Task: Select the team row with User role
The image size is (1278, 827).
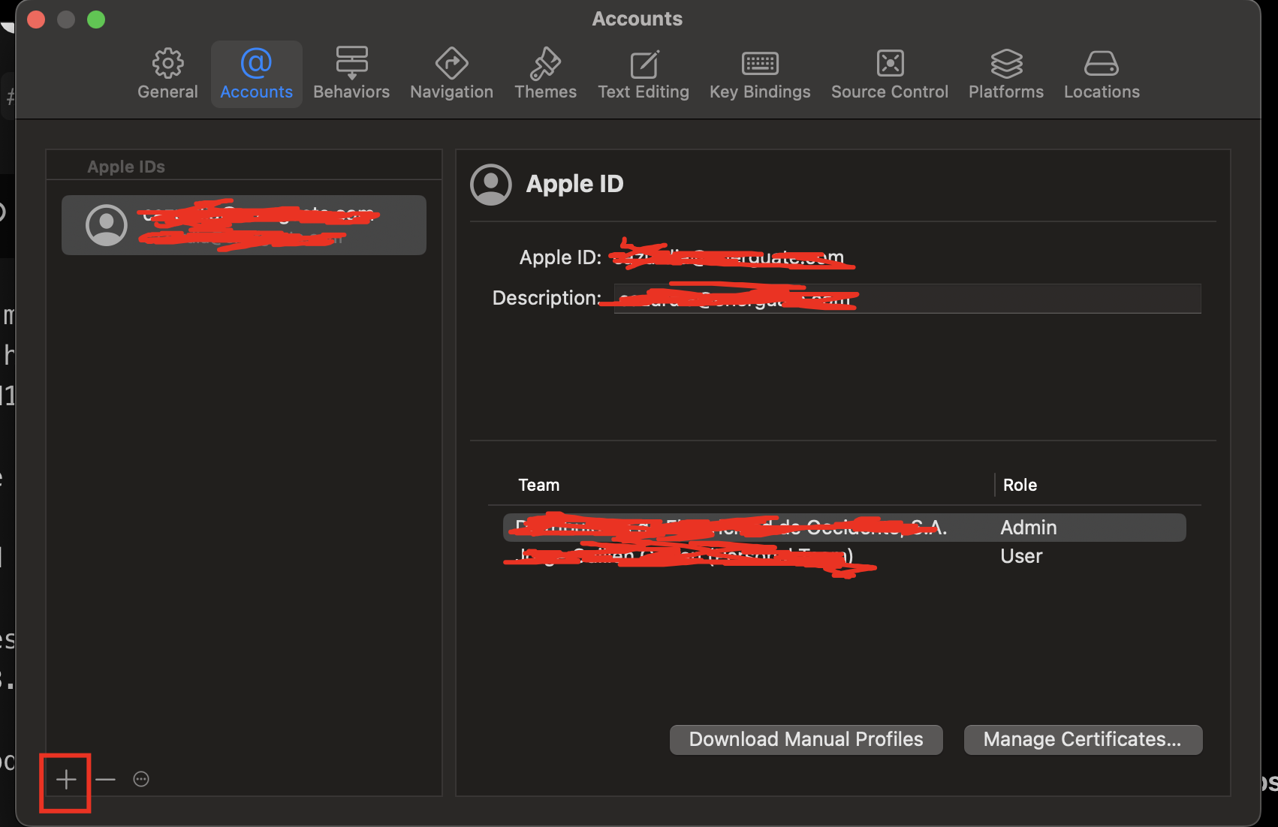Action: coord(844,556)
